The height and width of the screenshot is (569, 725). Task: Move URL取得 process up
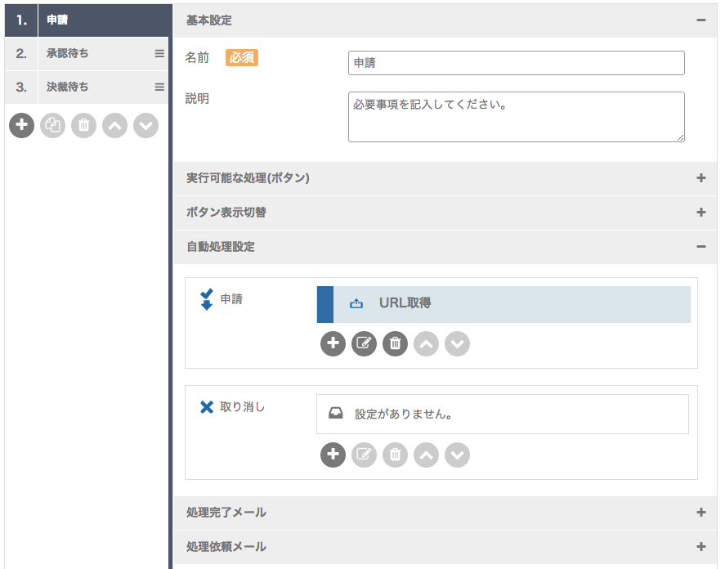coord(426,343)
